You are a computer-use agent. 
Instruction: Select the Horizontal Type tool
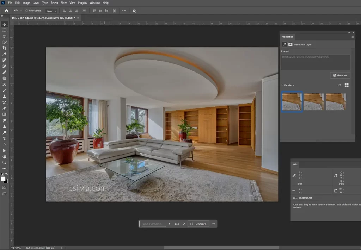click(4, 138)
